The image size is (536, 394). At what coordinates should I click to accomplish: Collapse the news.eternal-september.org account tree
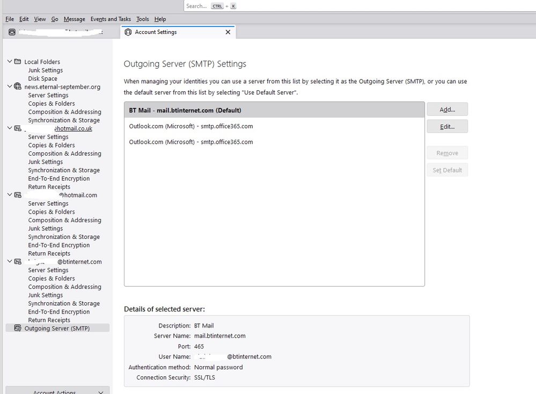point(10,86)
